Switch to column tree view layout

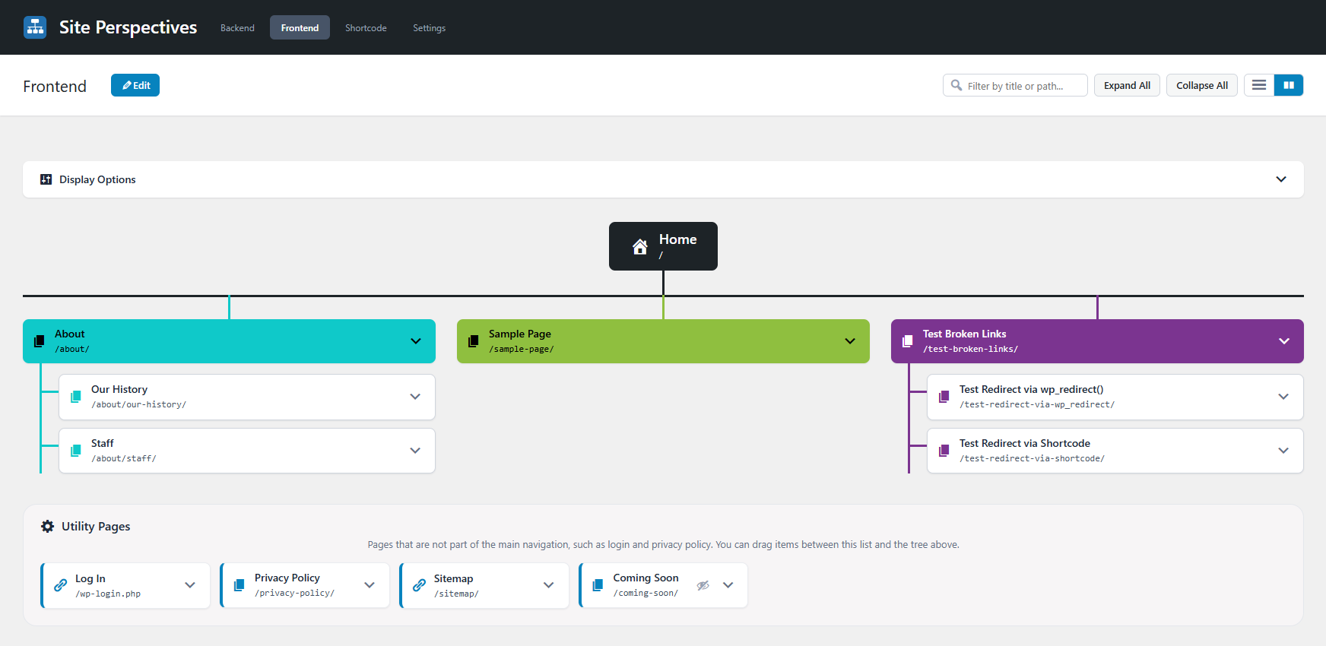click(x=1289, y=85)
